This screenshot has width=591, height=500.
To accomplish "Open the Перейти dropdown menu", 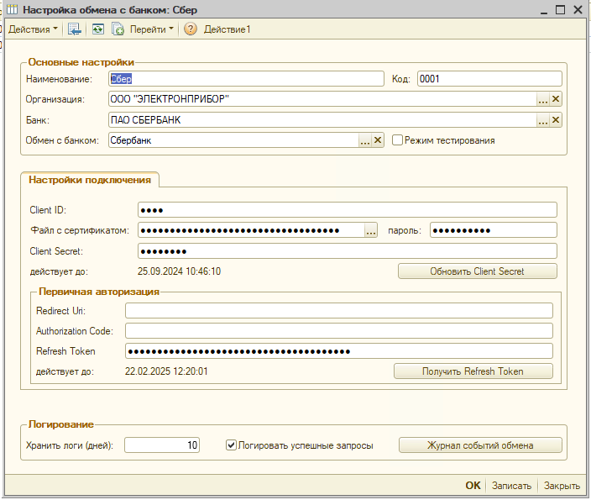I will pyautogui.click(x=152, y=29).
